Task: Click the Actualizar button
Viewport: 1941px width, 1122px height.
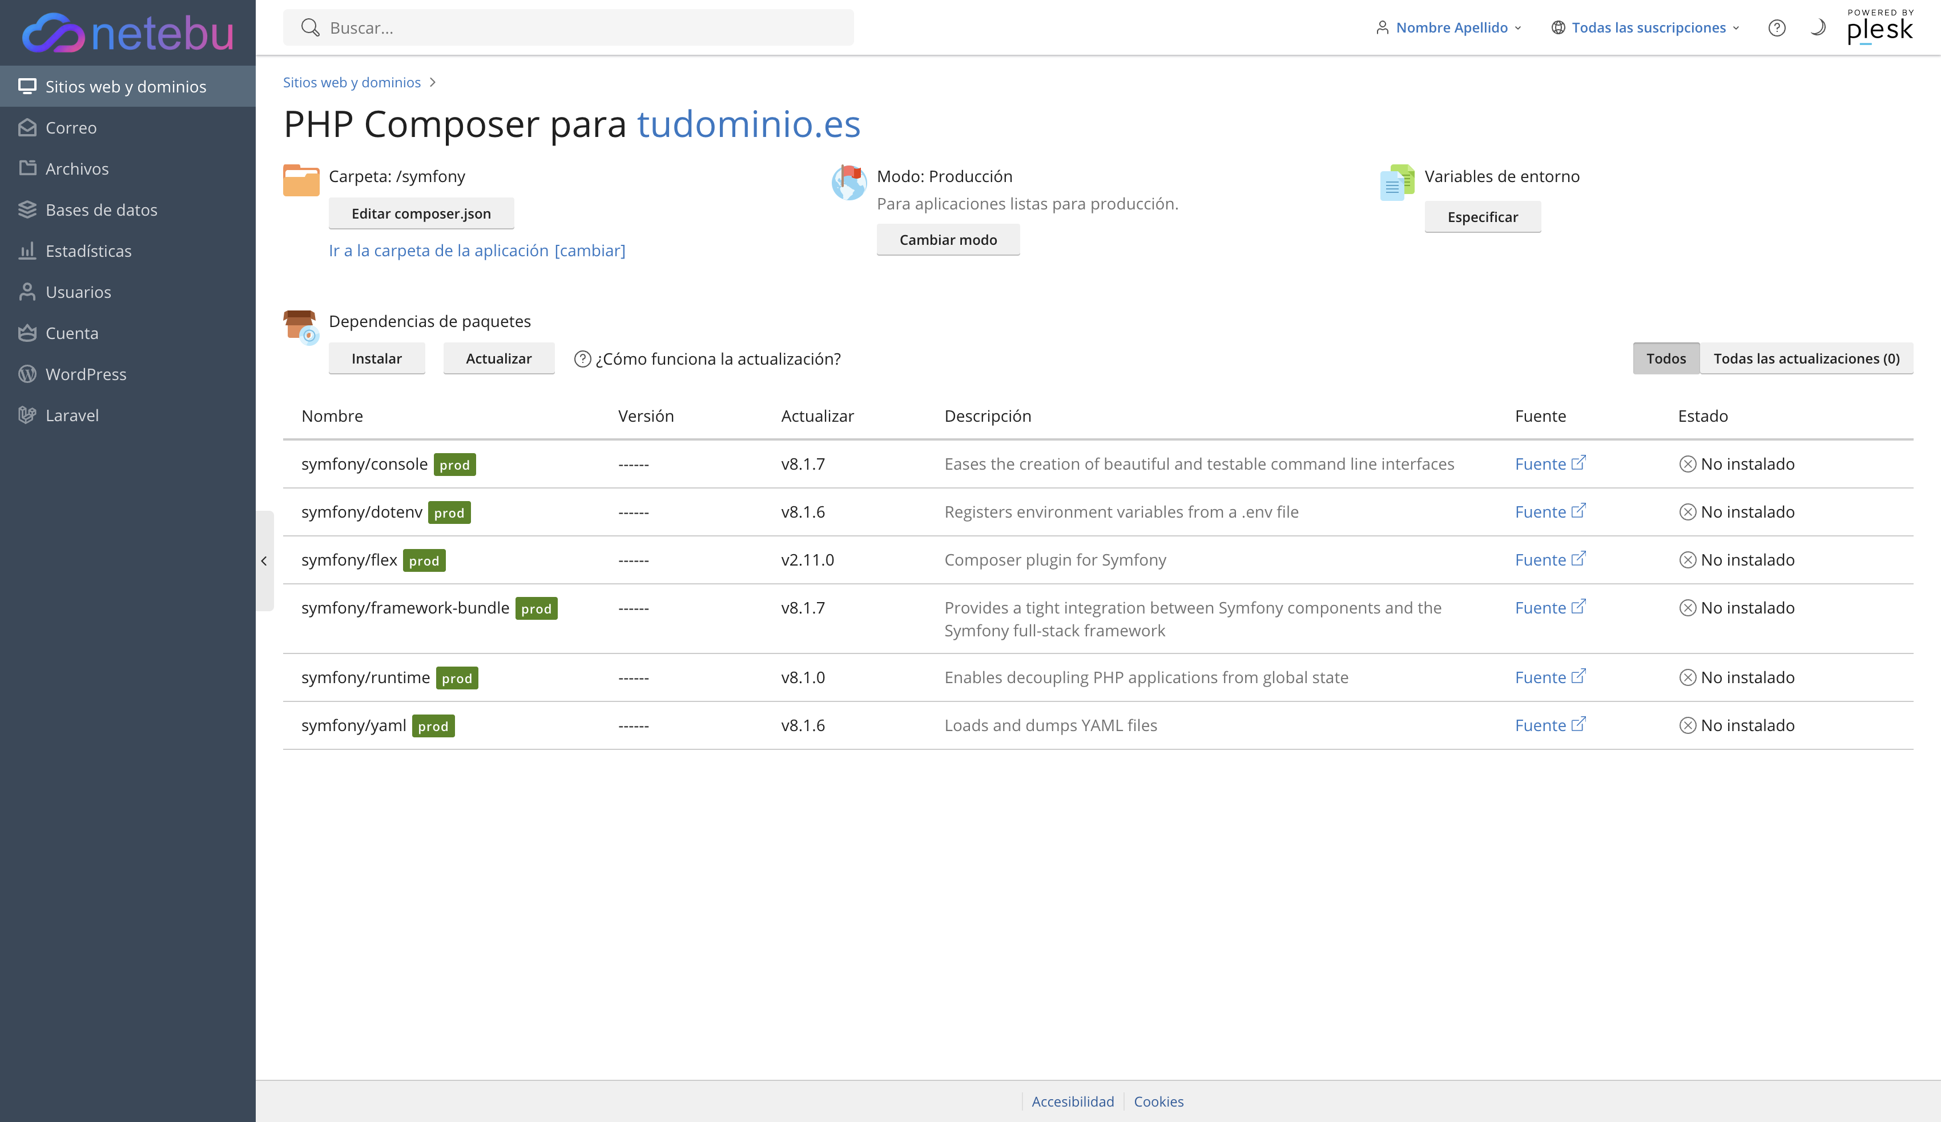Action: click(498, 358)
